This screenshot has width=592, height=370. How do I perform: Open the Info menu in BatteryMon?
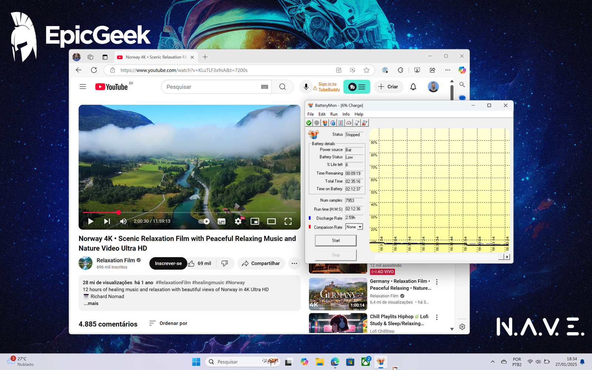pyautogui.click(x=346, y=114)
